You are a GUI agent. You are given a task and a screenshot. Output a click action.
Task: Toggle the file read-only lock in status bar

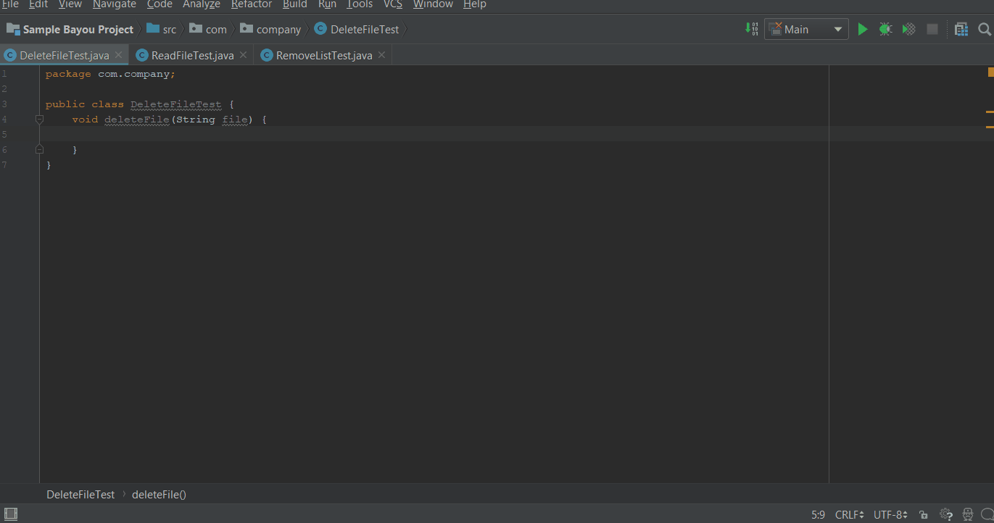point(924,514)
